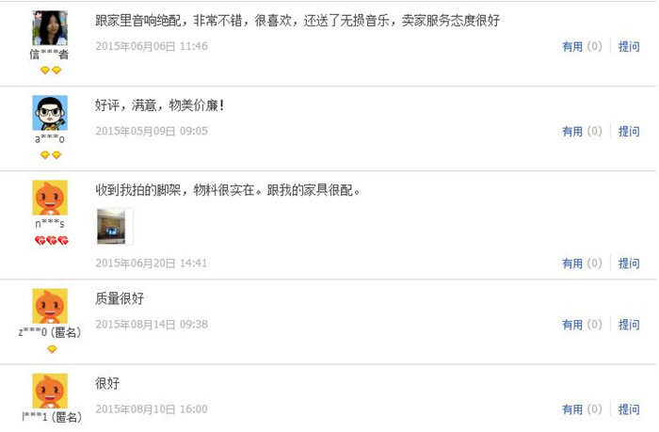This screenshot has height=432, width=659.
Task: Click the orange mascot avatar of n***s
Action: tap(50, 198)
